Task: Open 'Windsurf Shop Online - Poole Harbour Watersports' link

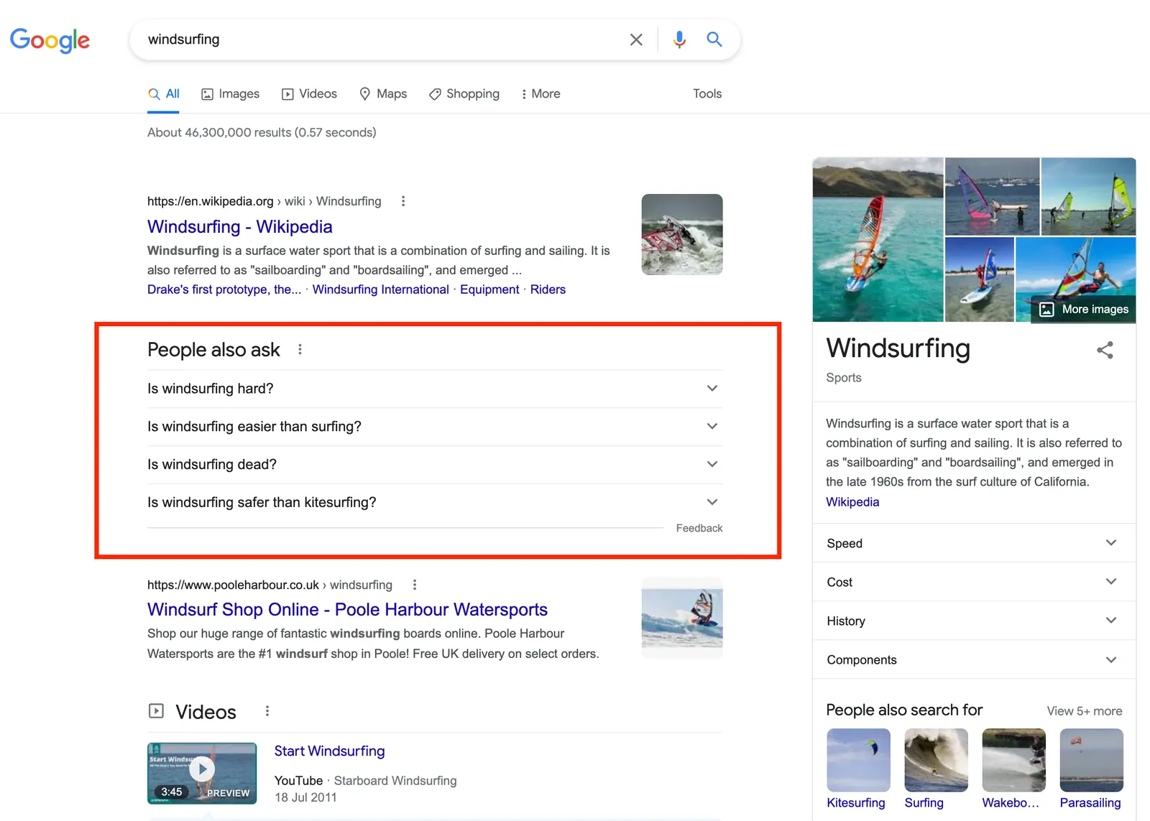Action: pos(347,610)
